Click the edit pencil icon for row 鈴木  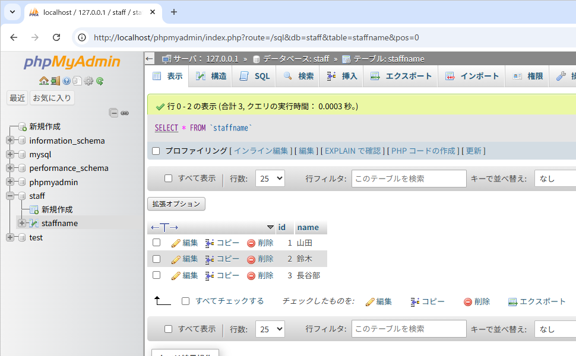176,259
